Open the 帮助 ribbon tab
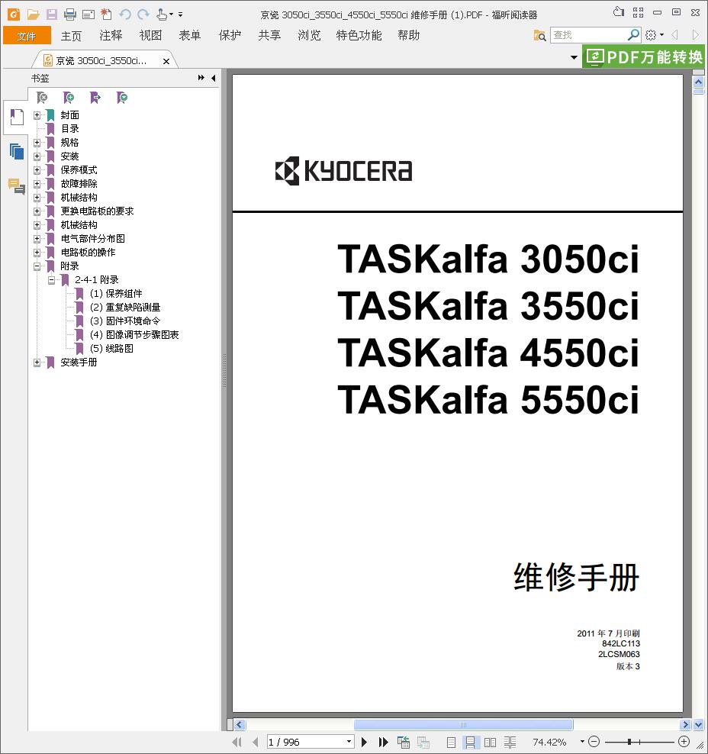Viewport: 708px width, 754px height. click(x=409, y=36)
